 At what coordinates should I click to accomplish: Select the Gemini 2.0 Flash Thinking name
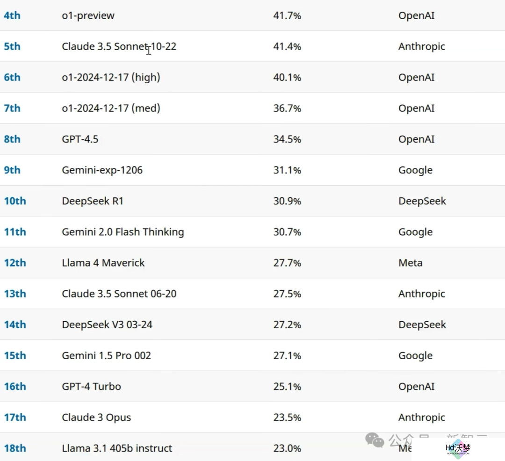tap(123, 232)
